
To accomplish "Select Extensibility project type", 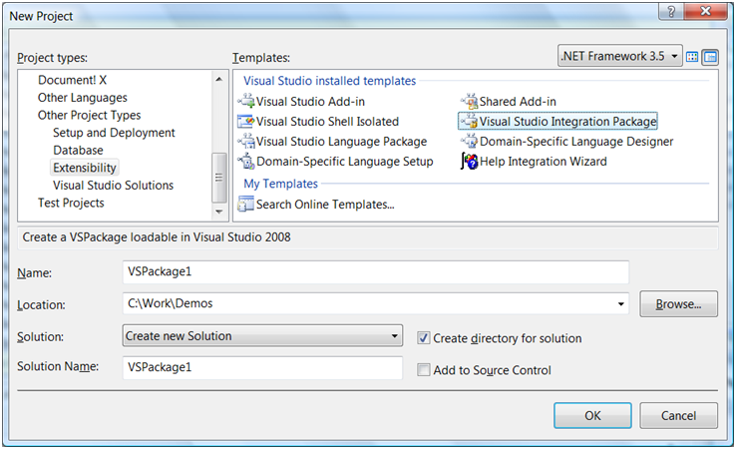I will pyautogui.click(x=85, y=168).
